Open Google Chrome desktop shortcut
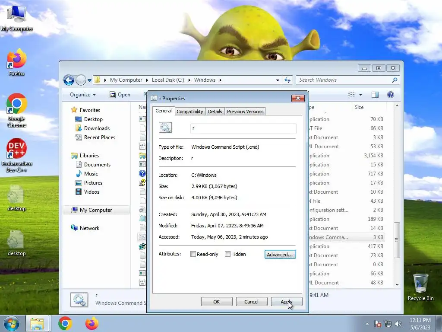The height and width of the screenshot is (332, 442). 17,110
